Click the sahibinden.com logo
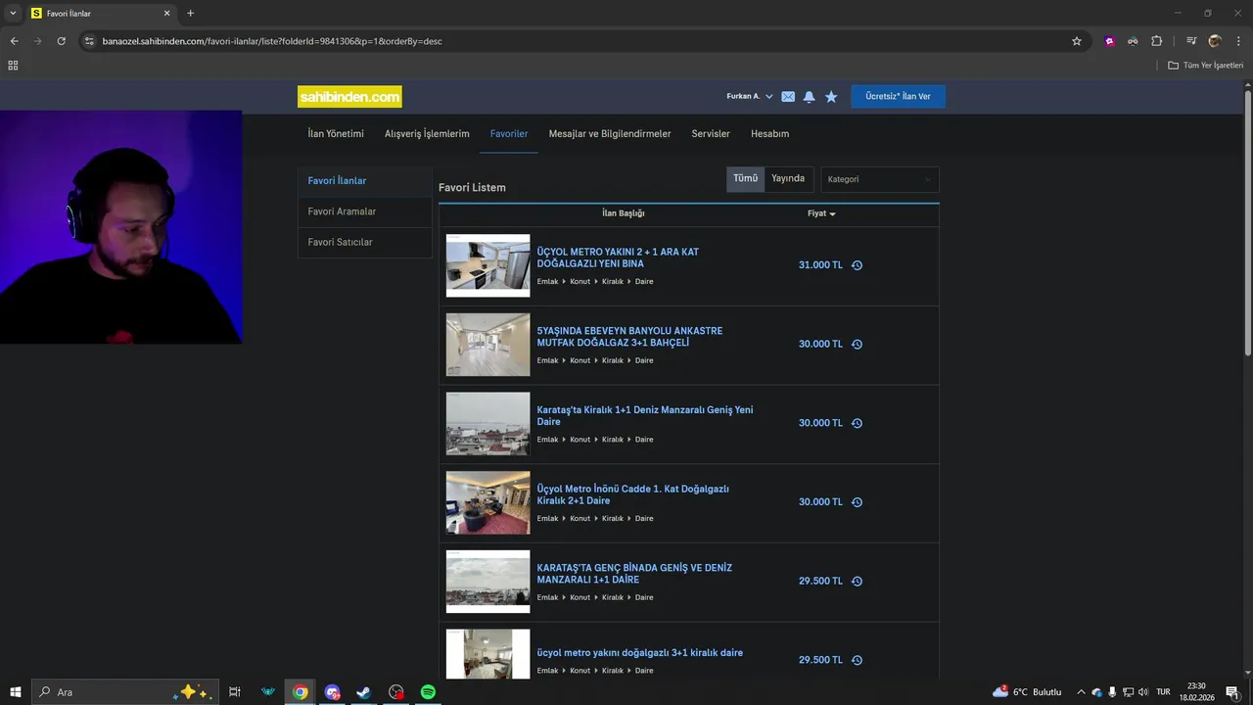Image resolution: width=1253 pixels, height=705 pixels. point(349,97)
